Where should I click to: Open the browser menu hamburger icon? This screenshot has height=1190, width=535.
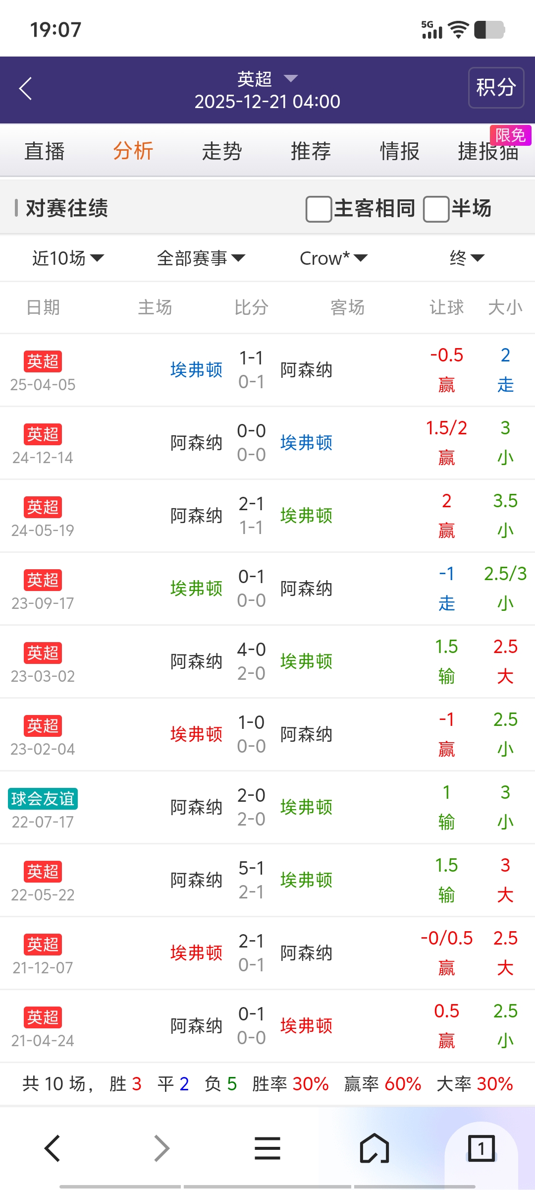click(x=267, y=1148)
